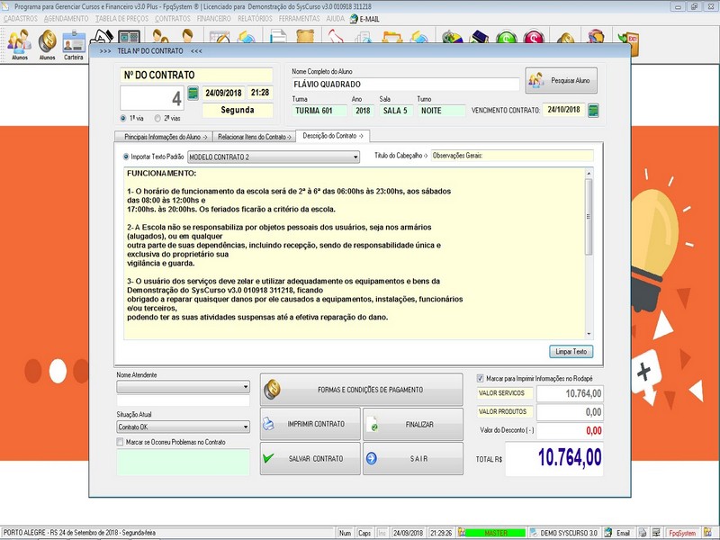Click the red dollar circle toolbar icon
Image resolution: width=720 pixels, height=540 pixels.
534,38
